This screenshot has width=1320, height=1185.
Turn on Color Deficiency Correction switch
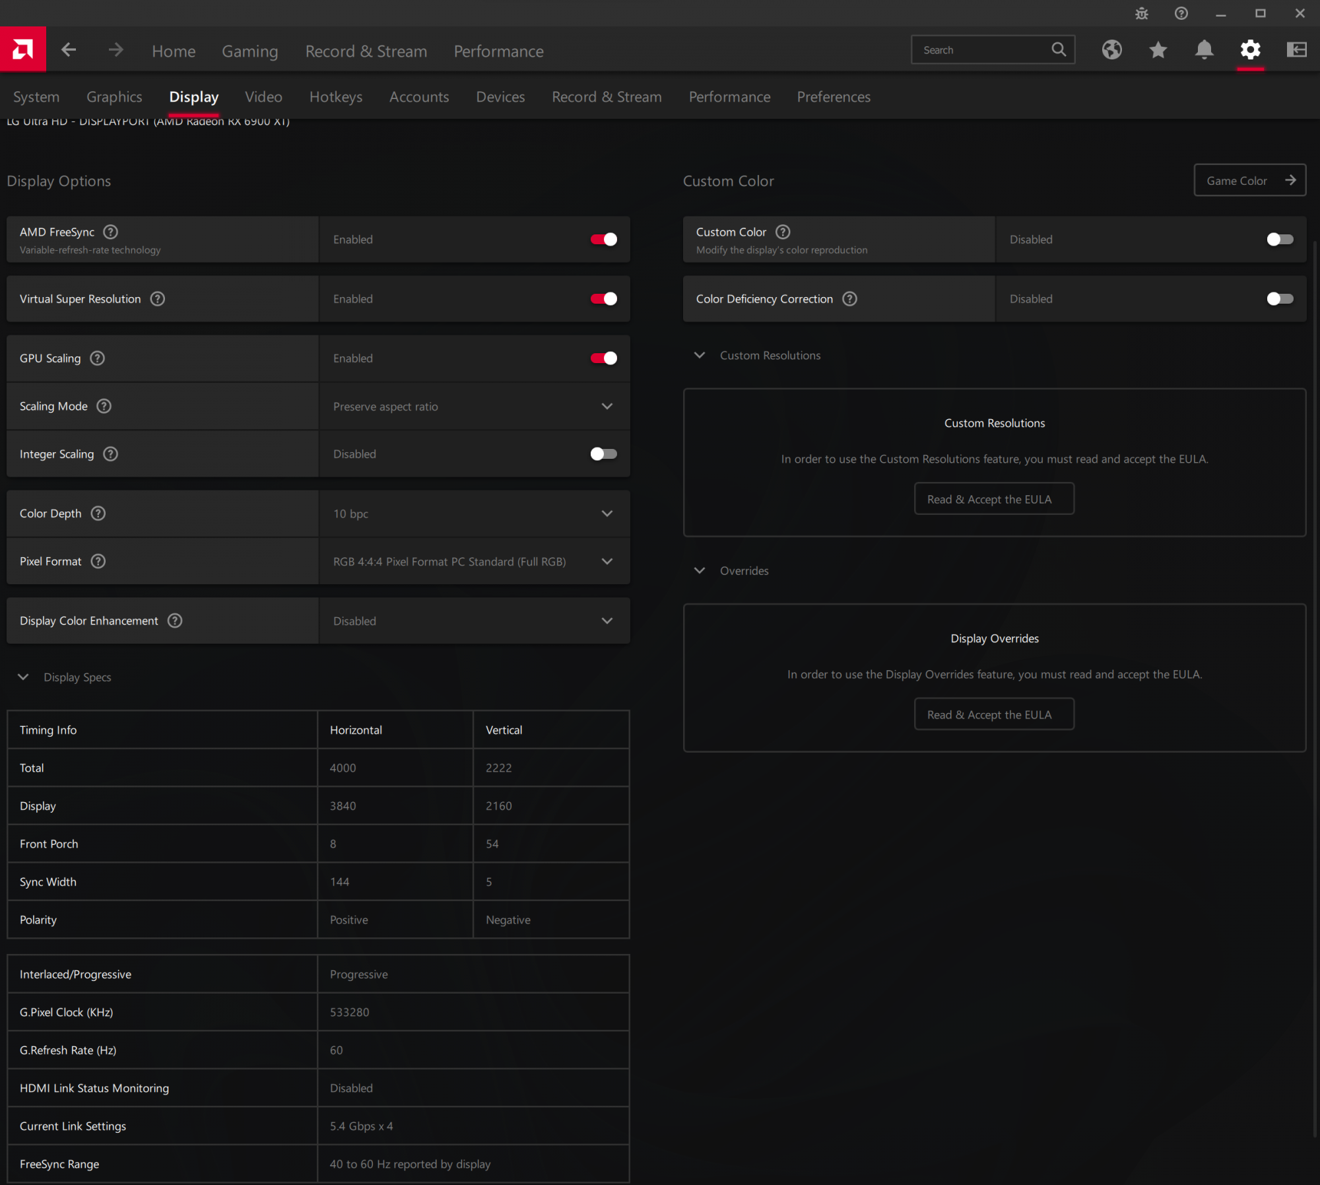pos(1279,299)
